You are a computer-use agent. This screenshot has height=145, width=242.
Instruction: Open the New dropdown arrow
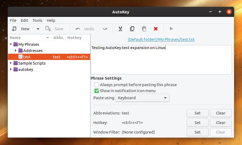[x=38, y=29]
